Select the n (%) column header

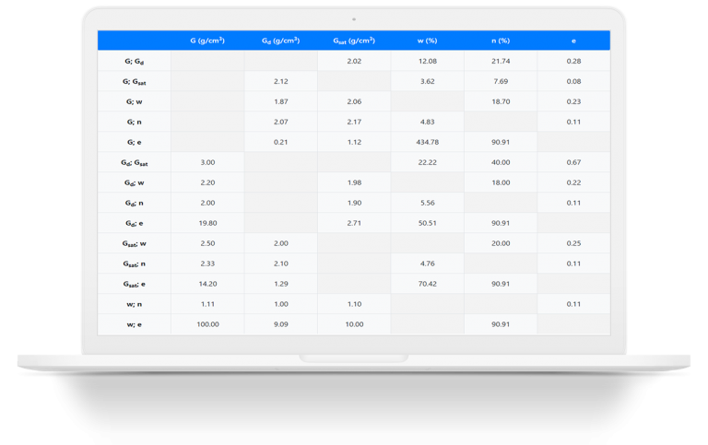coord(501,41)
